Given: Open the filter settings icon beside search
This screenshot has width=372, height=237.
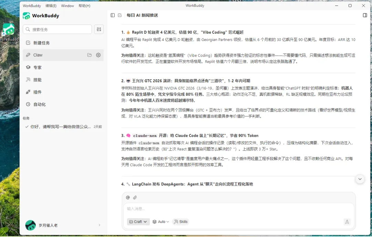Looking at the screenshot, I should [99, 29].
